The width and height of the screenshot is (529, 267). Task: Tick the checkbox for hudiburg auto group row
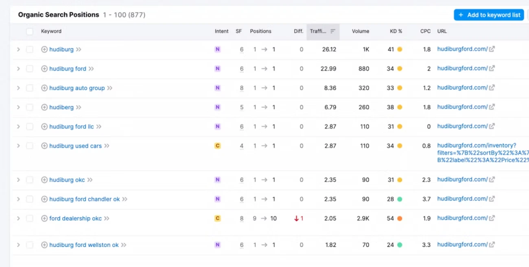pyautogui.click(x=30, y=88)
